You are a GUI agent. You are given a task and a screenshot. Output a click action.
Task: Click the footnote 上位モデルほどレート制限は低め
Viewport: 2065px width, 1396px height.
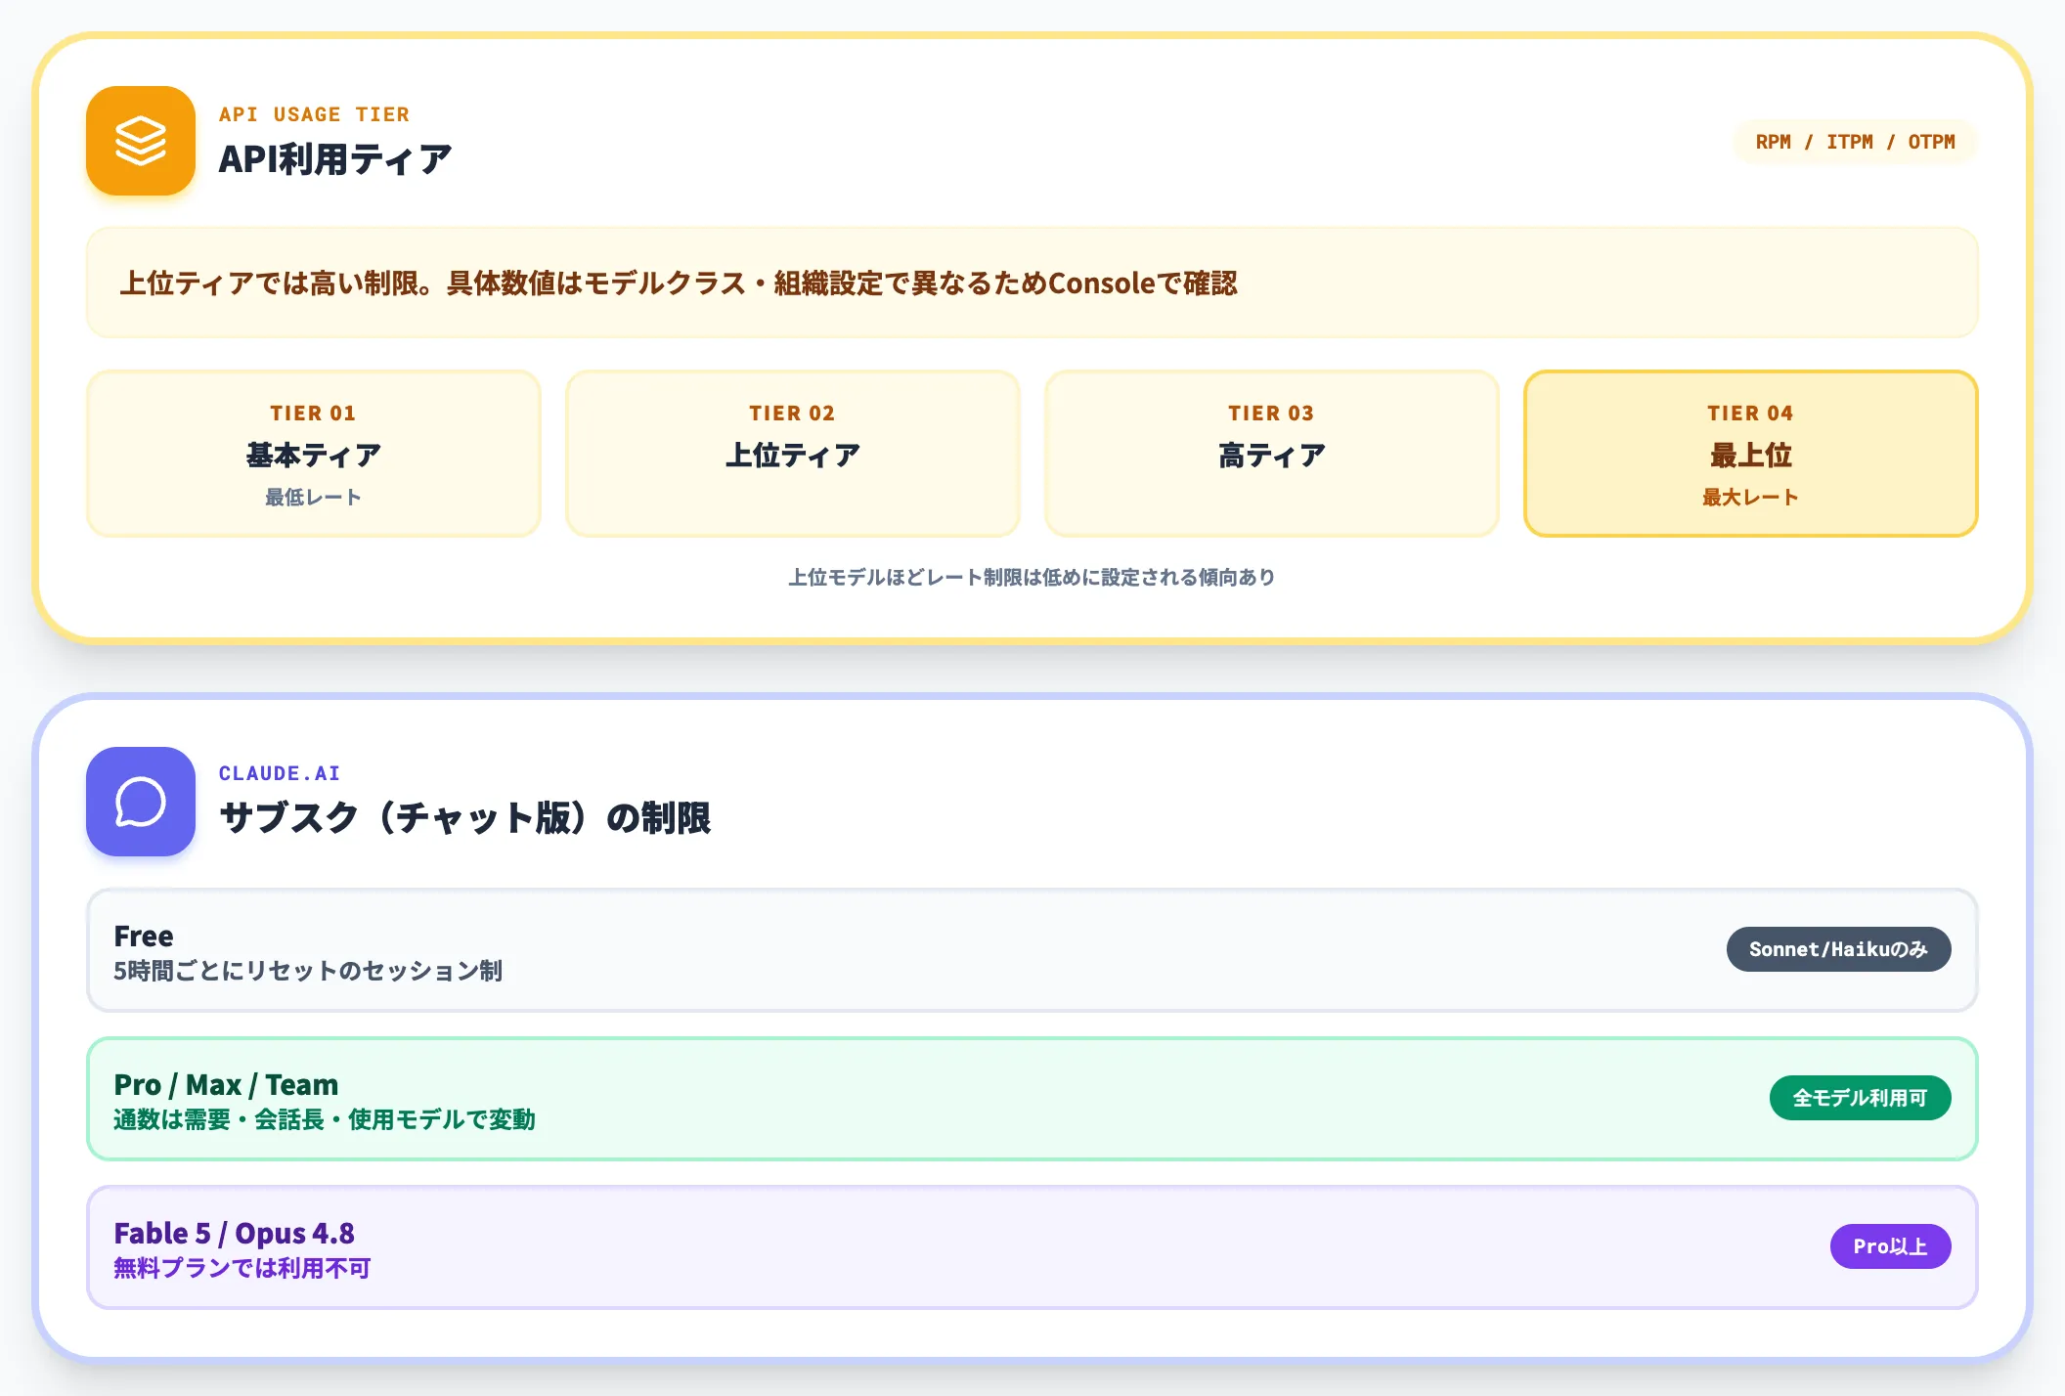click(x=1032, y=578)
